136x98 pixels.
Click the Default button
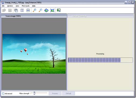[69, 93]
